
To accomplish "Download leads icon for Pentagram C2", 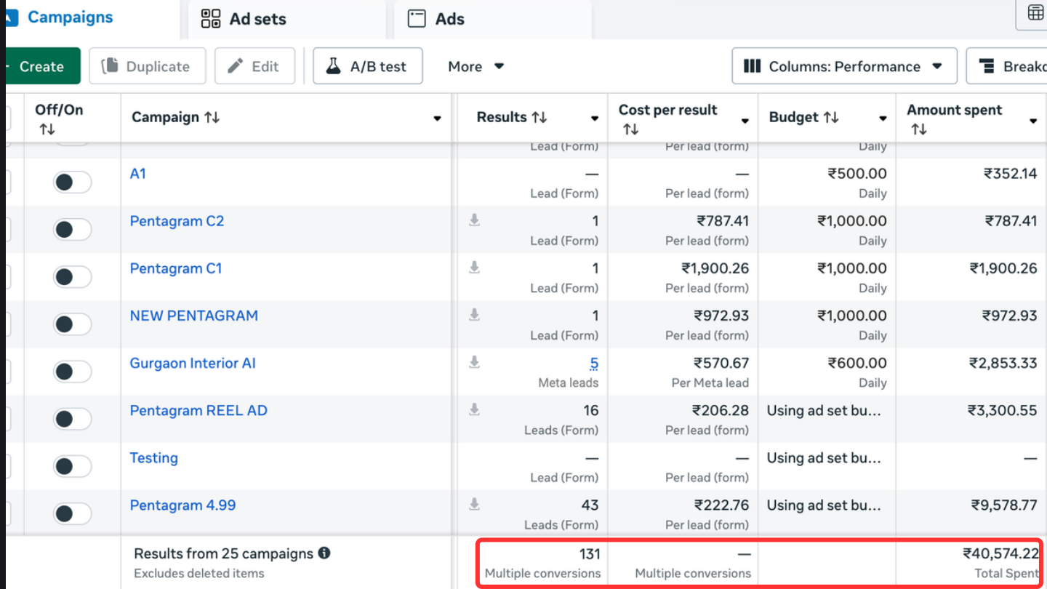I will tap(474, 220).
